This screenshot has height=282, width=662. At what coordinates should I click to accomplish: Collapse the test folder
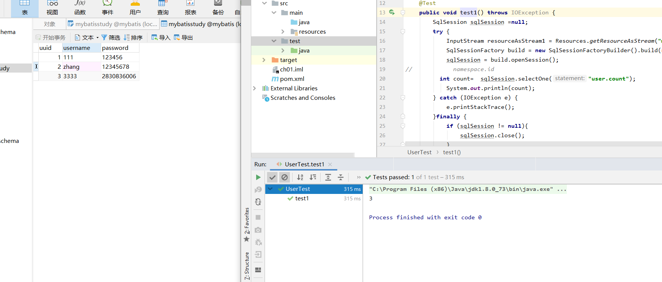[274, 41]
